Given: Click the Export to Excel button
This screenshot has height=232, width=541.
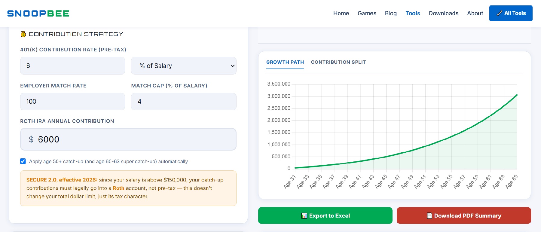Looking at the screenshot, I should click(x=325, y=215).
